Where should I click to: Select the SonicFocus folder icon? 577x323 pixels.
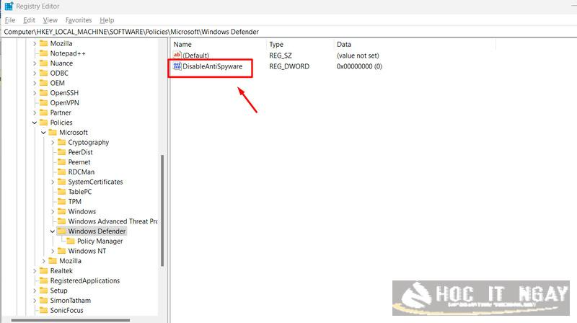click(x=44, y=310)
